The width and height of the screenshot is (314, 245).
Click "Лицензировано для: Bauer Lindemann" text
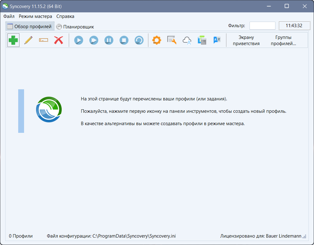[x=261, y=236]
